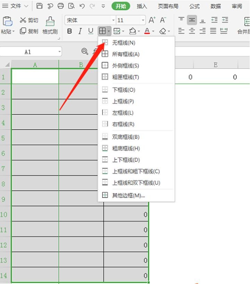Toggle Italic formatting
The width and height of the screenshot is (250, 284).
[x=80, y=31]
